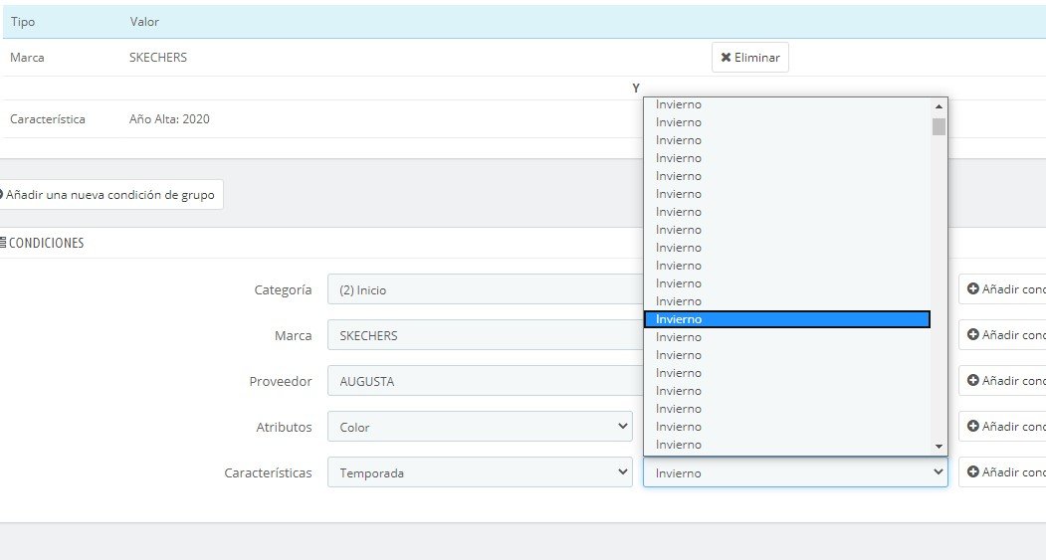Click the Proveedor AUGUSTA field
Viewport: 1046px width, 560px height.
(485, 381)
